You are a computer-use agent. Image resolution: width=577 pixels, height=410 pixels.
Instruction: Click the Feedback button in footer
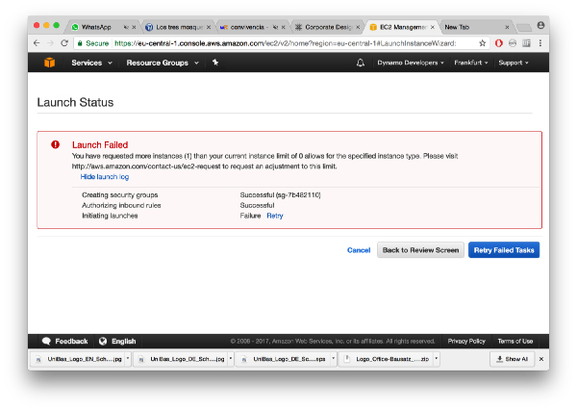(64, 341)
